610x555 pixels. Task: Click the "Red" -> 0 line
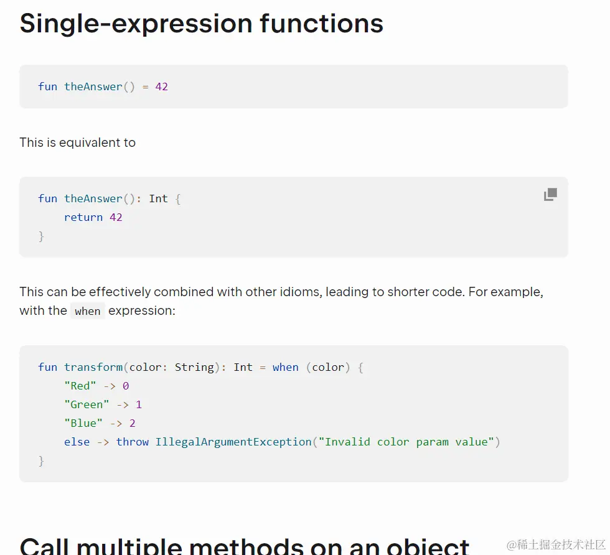(x=96, y=386)
